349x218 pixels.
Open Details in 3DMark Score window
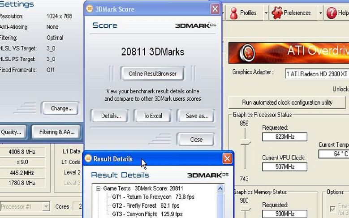[111, 116]
